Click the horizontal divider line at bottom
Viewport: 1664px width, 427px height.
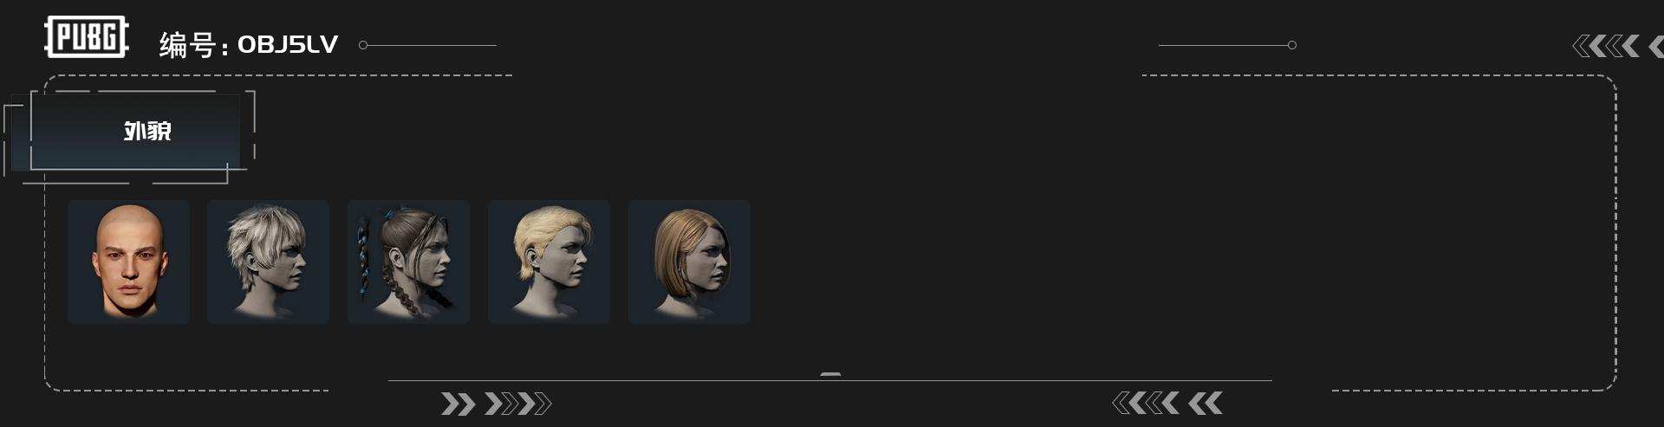[830, 380]
